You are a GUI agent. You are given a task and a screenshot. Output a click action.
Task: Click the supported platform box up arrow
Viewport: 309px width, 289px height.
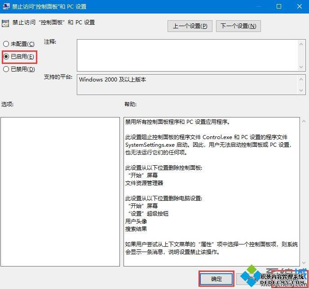[x=301, y=79]
